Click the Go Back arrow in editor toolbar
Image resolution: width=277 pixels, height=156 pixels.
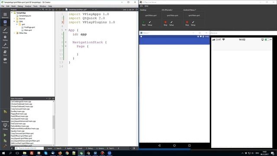point(57,10)
